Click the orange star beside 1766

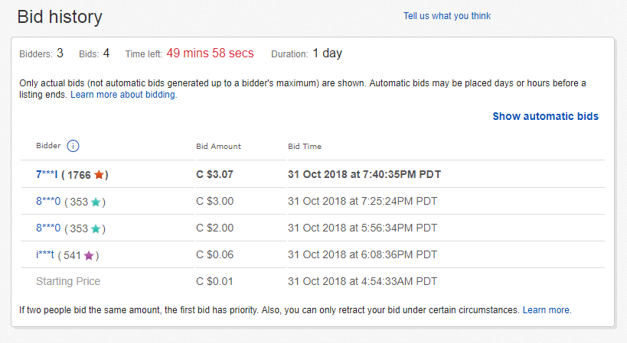tap(100, 175)
